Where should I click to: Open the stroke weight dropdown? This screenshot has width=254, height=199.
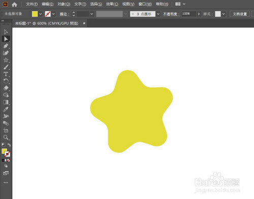[91, 14]
